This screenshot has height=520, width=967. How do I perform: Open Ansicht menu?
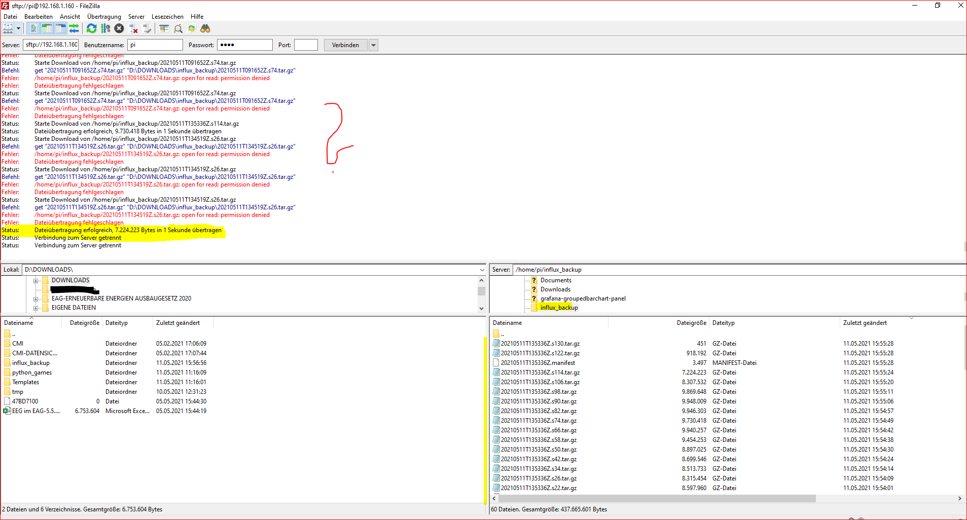tap(70, 17)
